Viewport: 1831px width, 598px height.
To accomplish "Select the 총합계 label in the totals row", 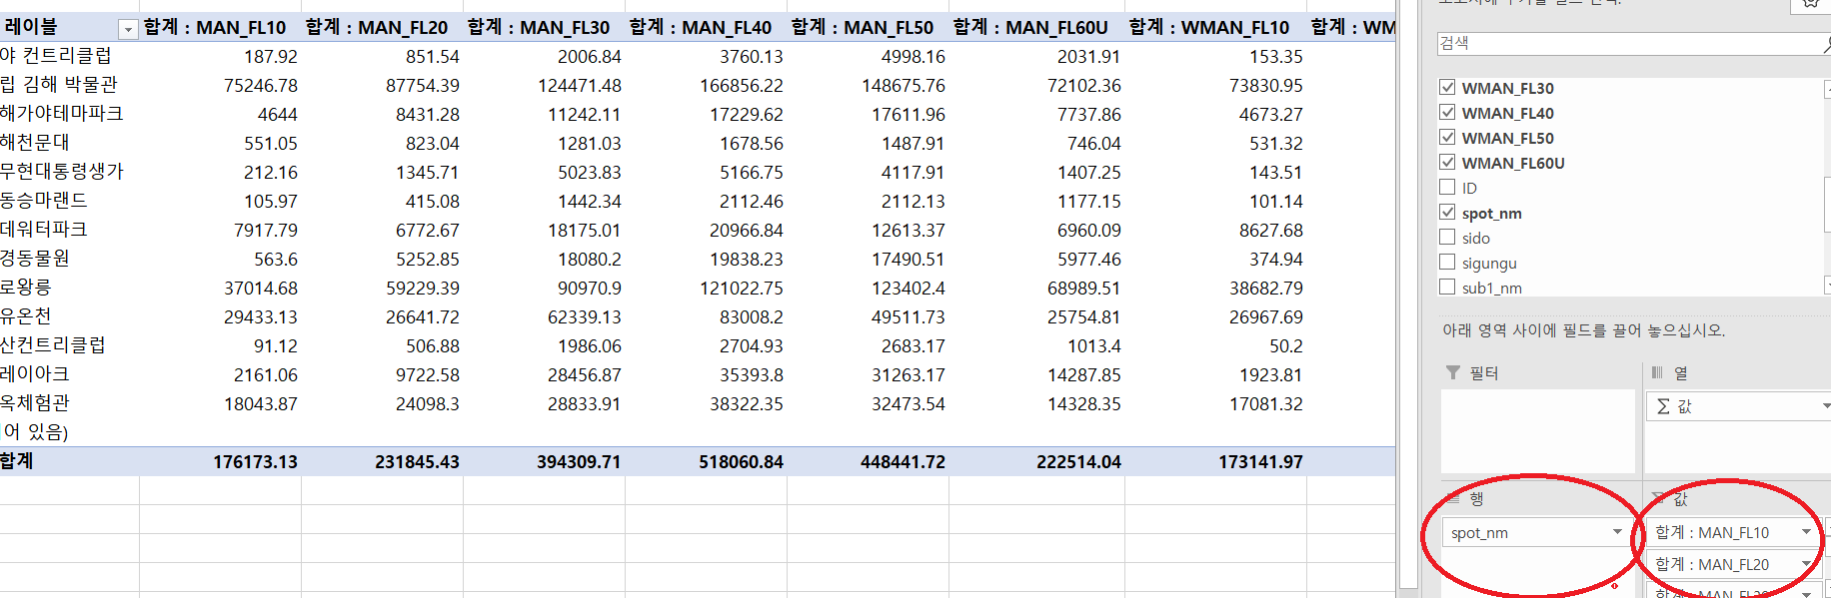I will point(17,461).
